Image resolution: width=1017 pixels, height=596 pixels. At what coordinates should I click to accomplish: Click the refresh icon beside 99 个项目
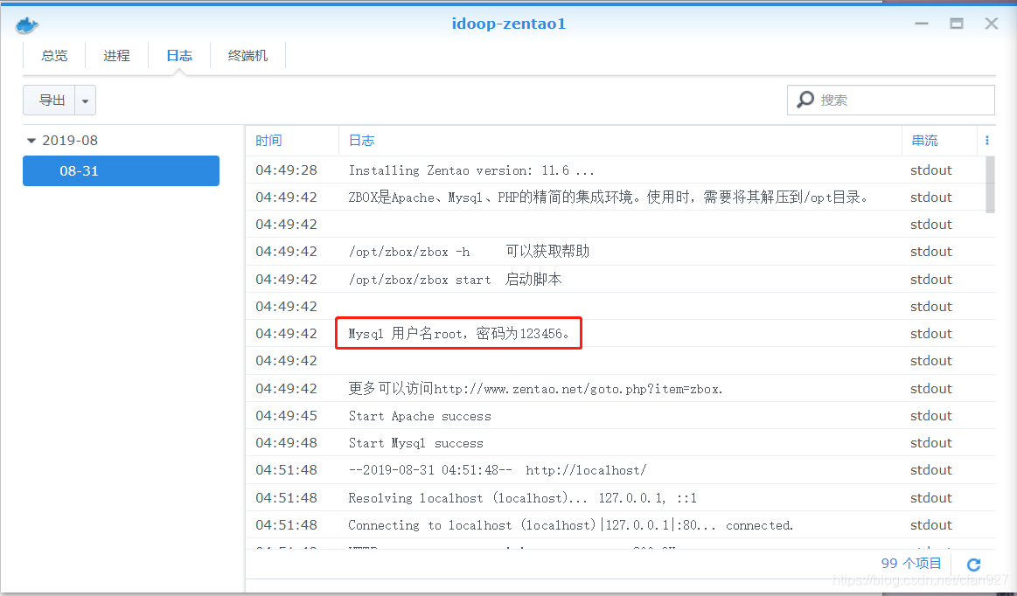pos(973,565)
